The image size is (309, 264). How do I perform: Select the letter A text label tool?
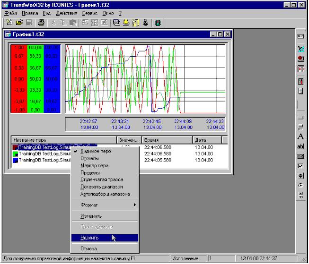[x=300, y=136]
